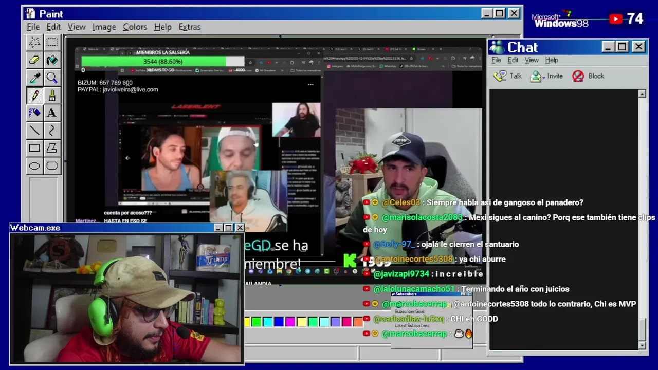Pick the pale yellow color swatch
Viewport: 658px width, 370px height.
click(301, 322)
